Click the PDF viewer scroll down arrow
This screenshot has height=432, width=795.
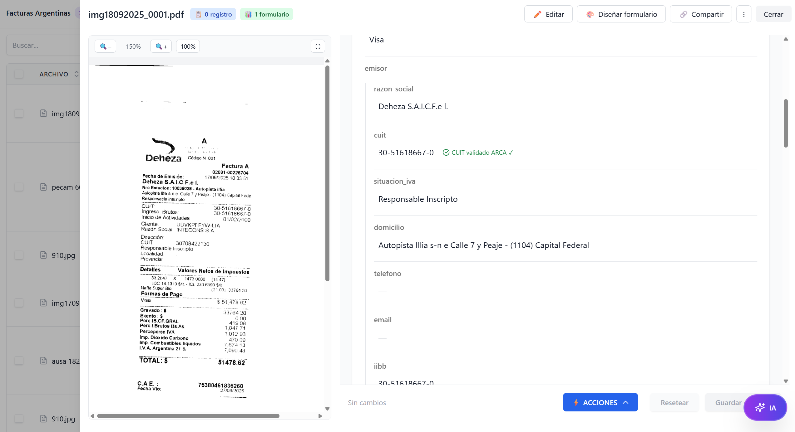(327, 409)
